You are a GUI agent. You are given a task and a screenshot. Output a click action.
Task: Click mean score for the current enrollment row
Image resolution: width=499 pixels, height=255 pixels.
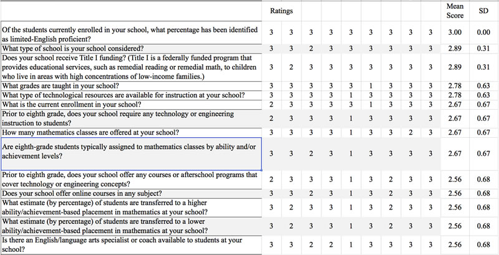(x=455, y=104)
